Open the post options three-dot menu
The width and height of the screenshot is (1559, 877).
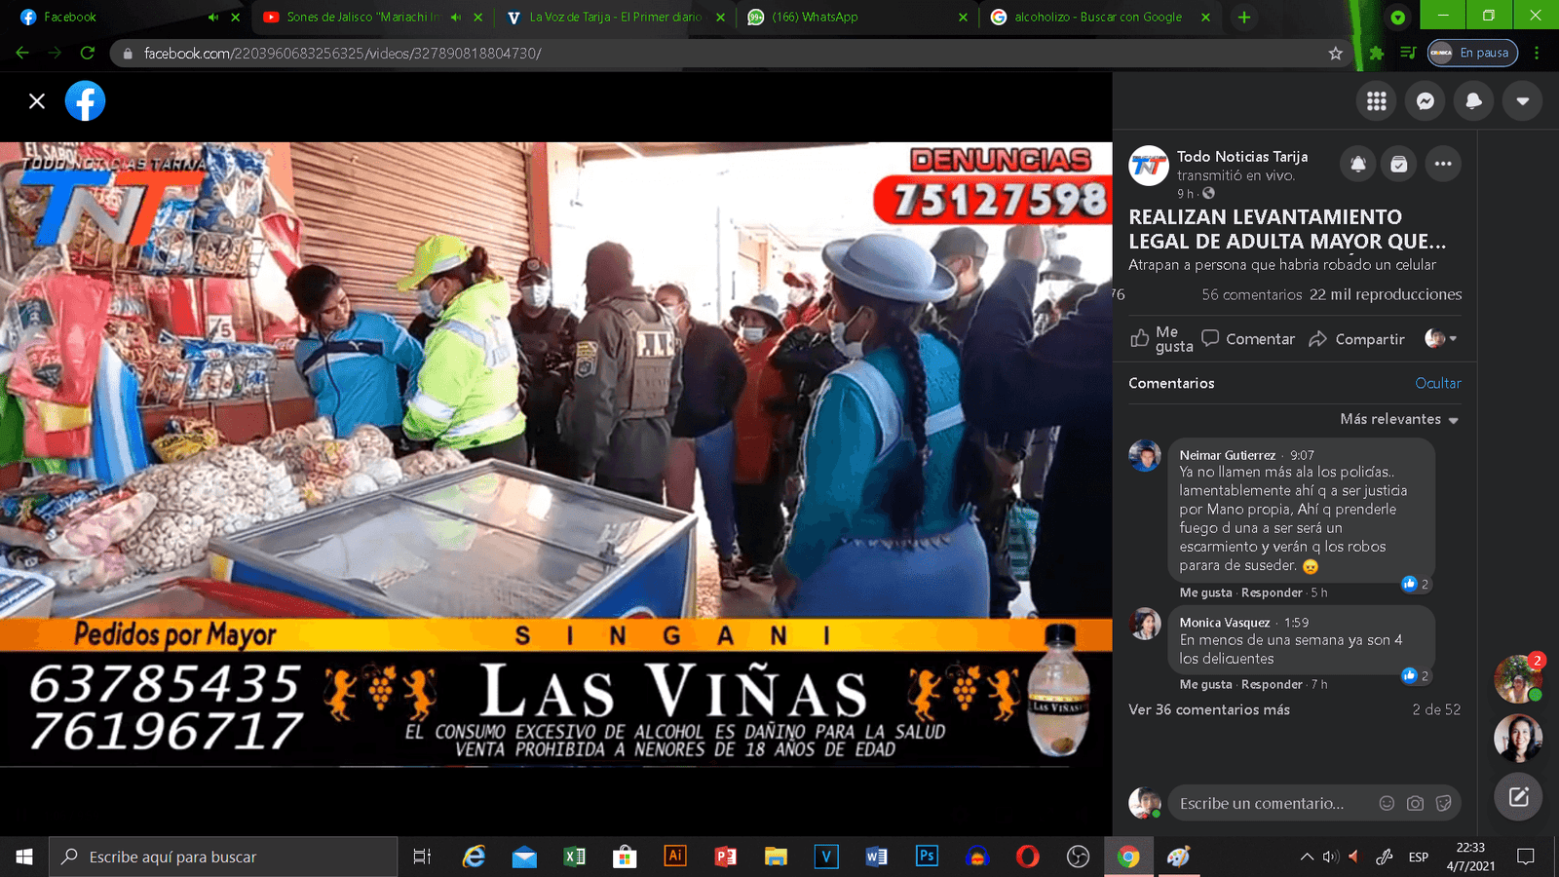(x=1443, y=165)
